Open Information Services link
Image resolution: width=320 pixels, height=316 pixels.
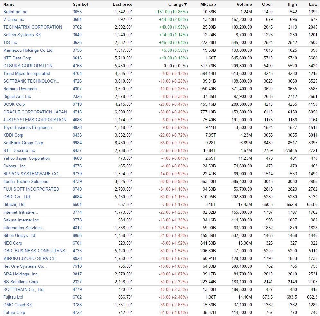24,228
